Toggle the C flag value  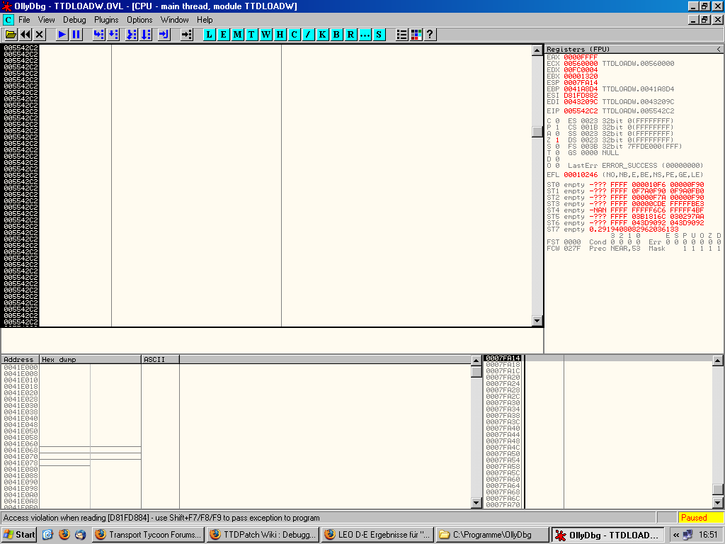[557, 120]
